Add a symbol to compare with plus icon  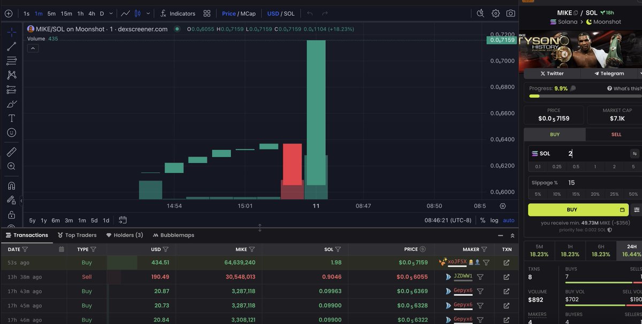[x=8, y=13]
